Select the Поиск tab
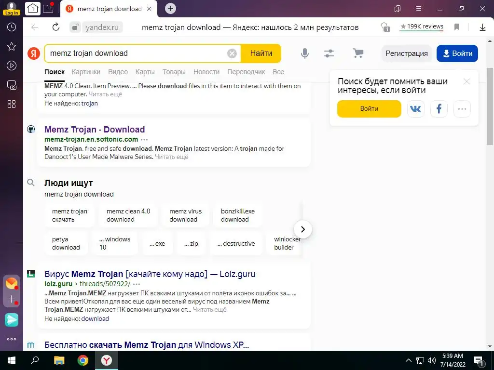 point(55,72)
